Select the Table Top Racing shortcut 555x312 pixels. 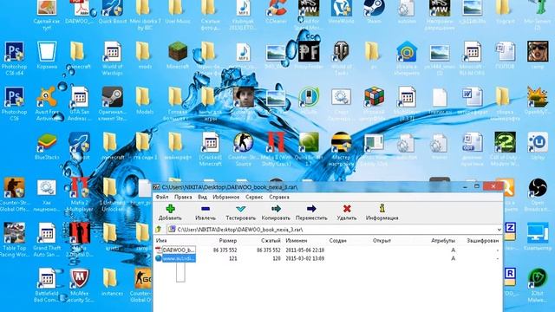[x=14, y=239]
